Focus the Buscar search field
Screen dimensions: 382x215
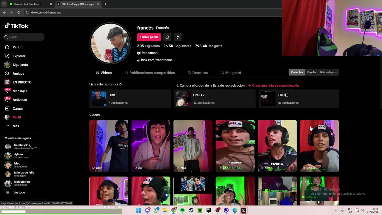pyautogui.click(x=24, y=37)
